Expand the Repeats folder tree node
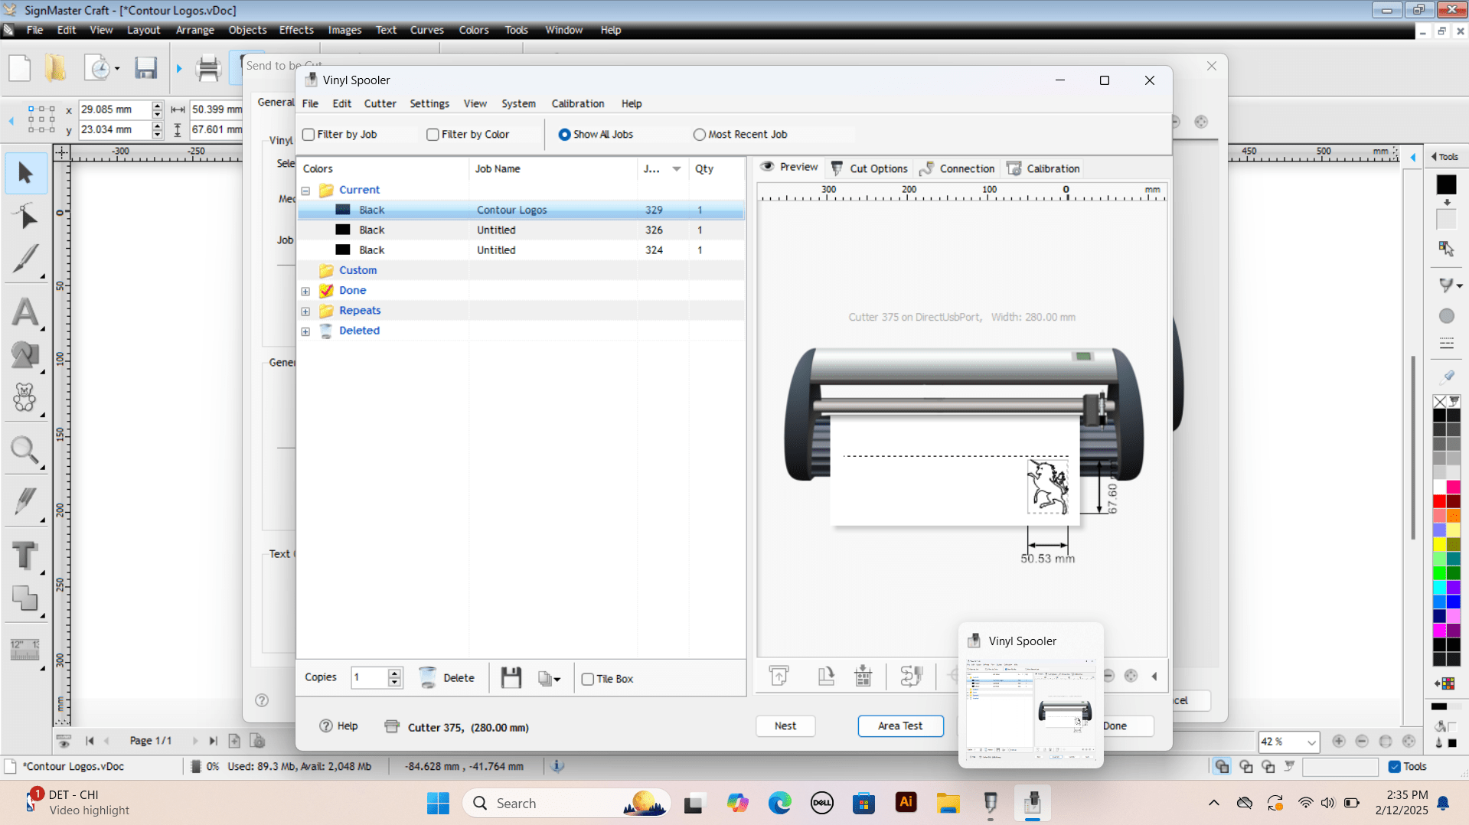The image size is (1469, 825). [x=305, y=311]
